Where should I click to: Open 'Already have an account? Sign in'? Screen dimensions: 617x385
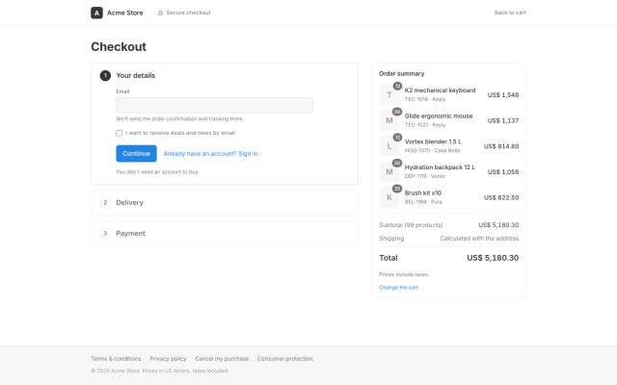point(210,154)
